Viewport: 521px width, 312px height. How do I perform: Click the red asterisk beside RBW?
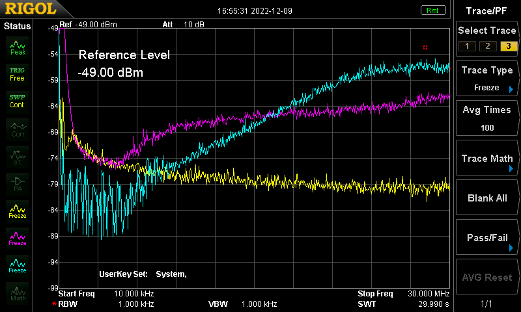click(x=54, y=304)
